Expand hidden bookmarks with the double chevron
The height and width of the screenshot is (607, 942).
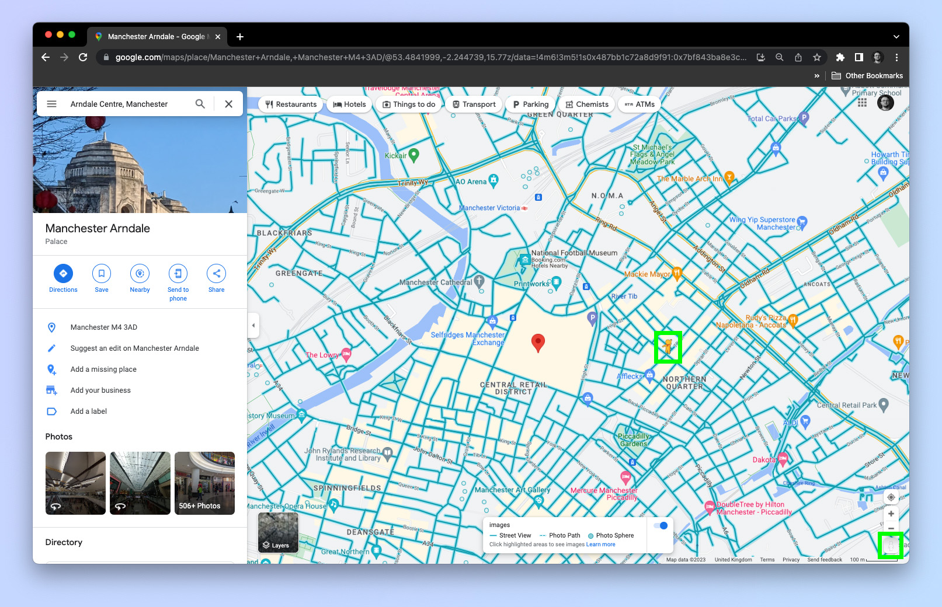click(x=816, y=76)
